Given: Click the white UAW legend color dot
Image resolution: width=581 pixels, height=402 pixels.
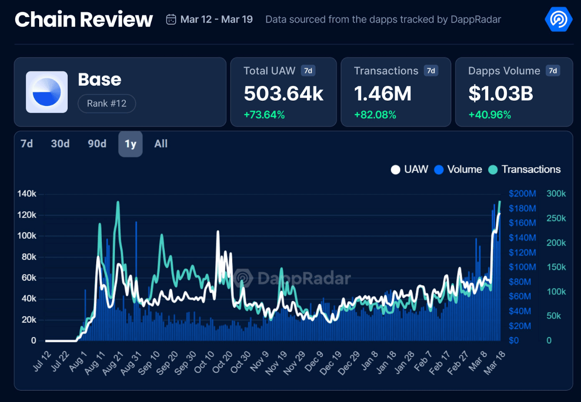Looking at the screenshot, I should pos(395,170).
